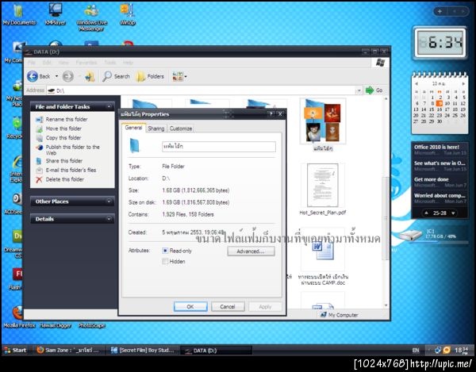Click Delete this folder red X
Viewport: 476px width, 372px height.
tap(39, 179)
